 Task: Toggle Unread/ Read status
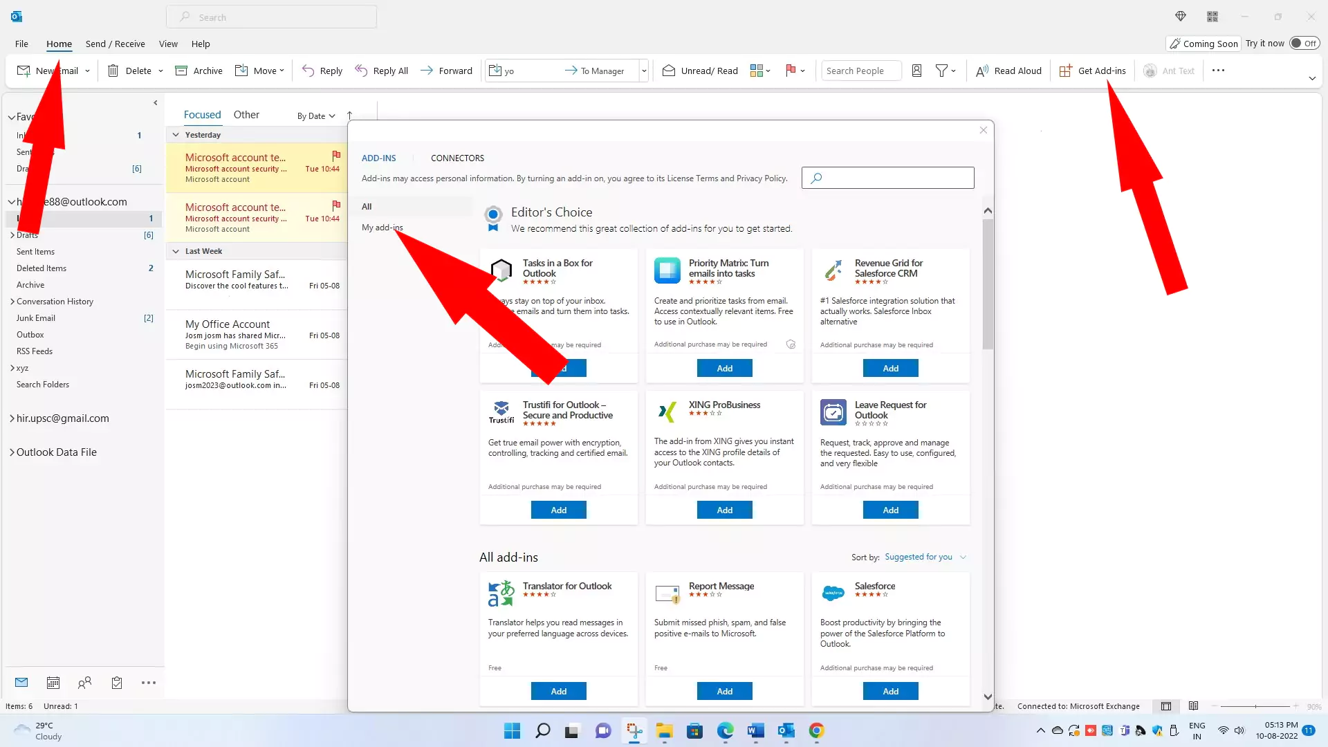click(700, 71)
